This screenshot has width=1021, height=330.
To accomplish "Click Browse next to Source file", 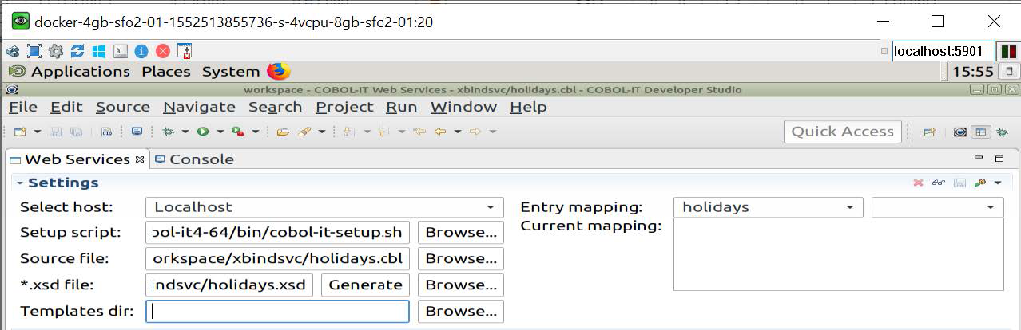I will point(461,258).
